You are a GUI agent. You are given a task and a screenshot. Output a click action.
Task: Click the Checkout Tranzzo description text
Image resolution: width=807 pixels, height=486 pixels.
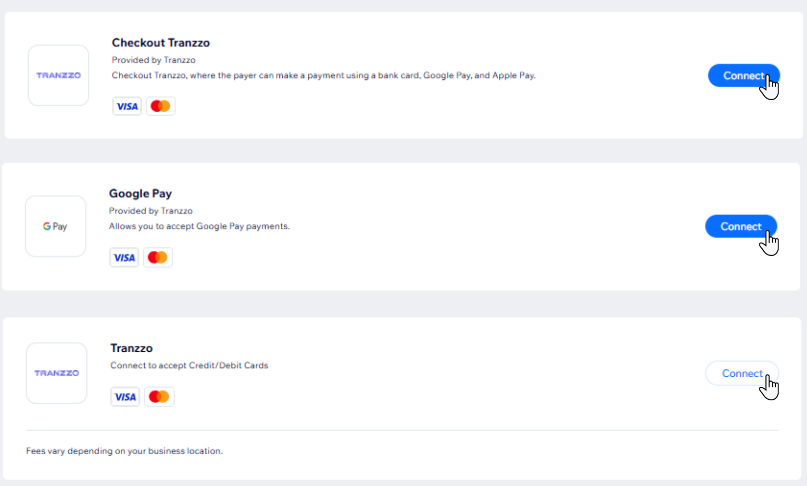coord(324,76)
